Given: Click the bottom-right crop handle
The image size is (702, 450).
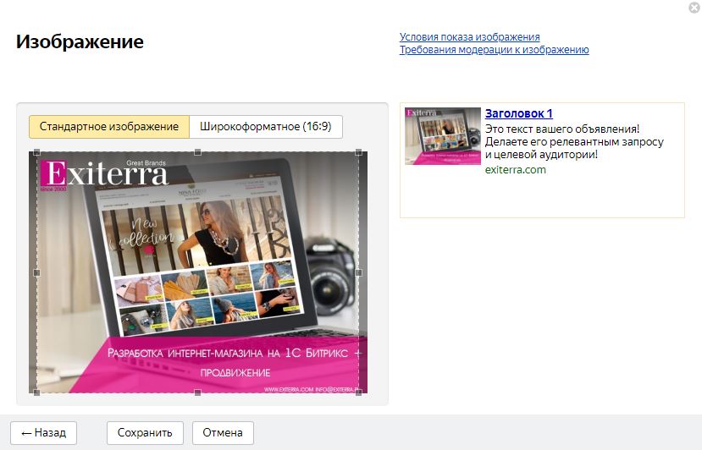Looking at the screenshot, I should click(x=359, y=392).
